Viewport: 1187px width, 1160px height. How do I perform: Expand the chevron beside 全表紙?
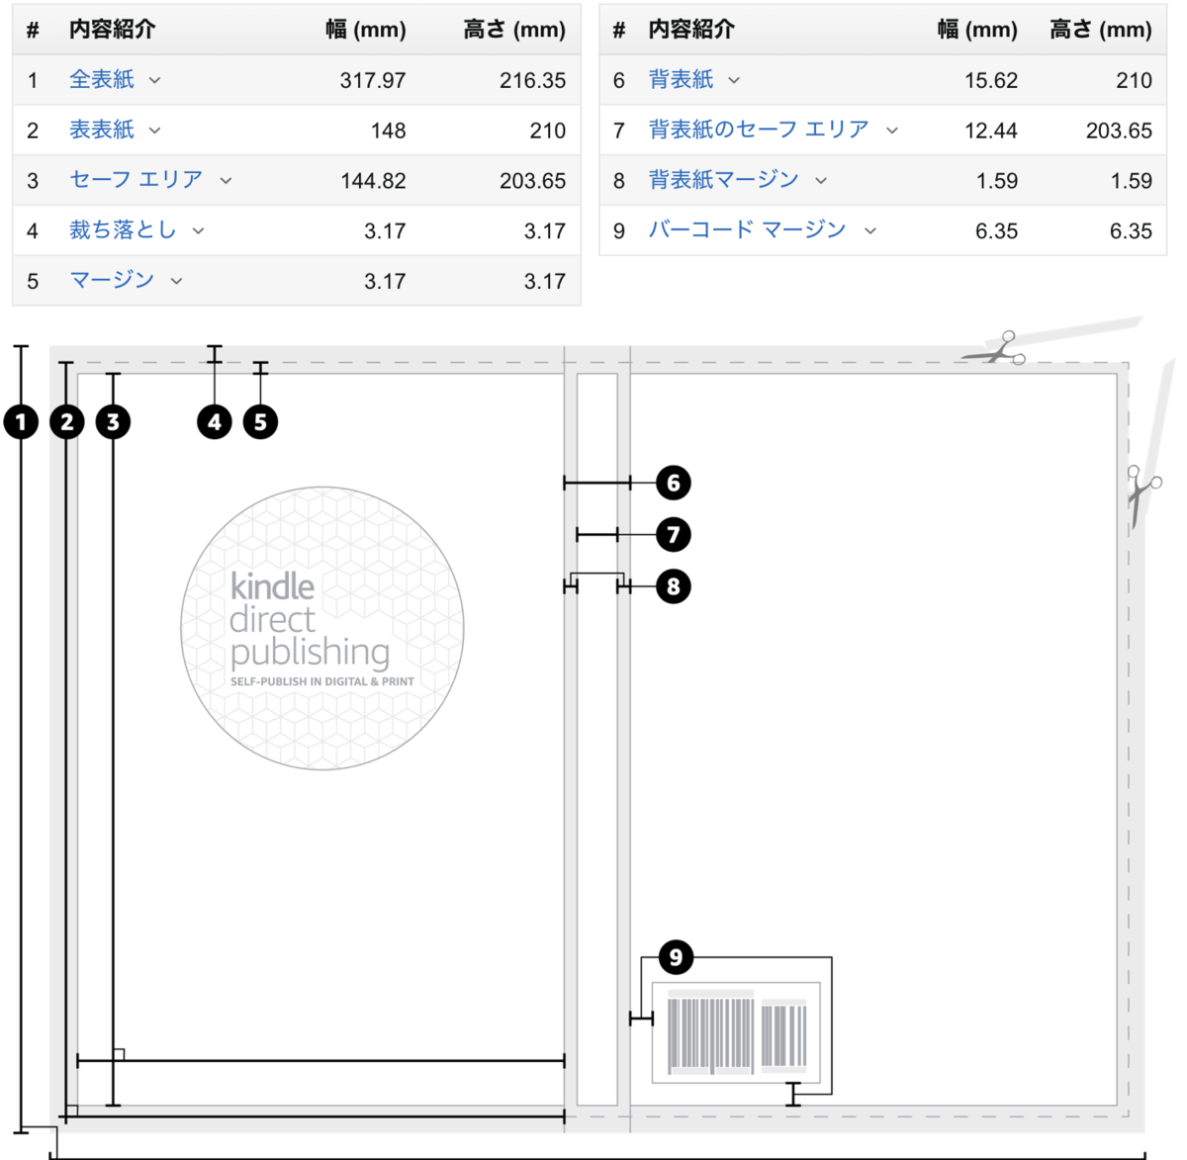click(x=155, y=81)
